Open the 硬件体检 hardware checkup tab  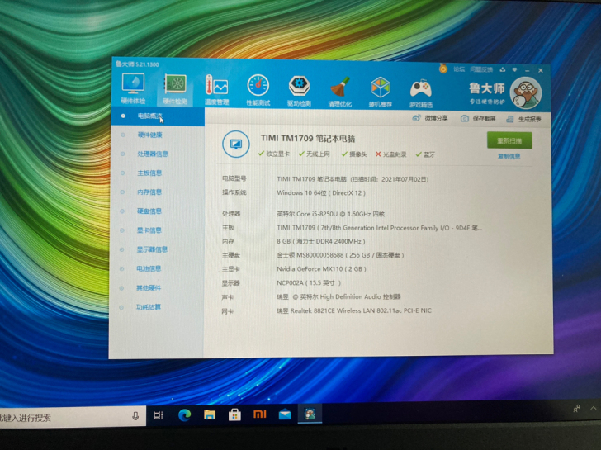133,88
